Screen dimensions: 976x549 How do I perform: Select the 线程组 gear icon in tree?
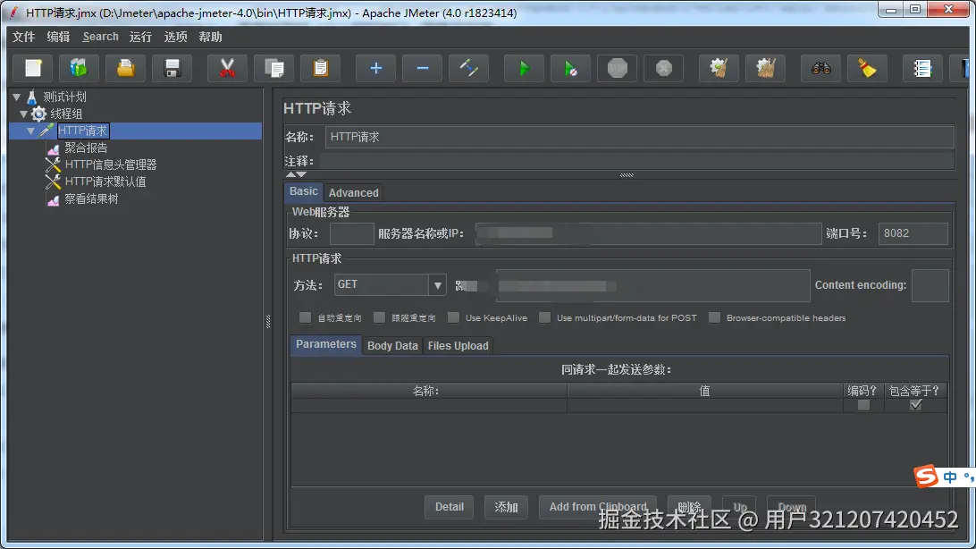click(x=38, y=114)
